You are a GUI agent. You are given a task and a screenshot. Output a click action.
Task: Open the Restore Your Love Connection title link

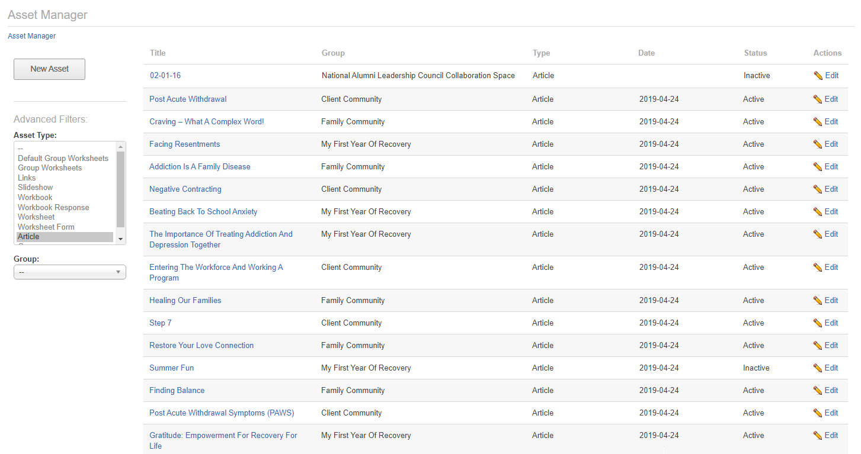(x=201, y=346)
